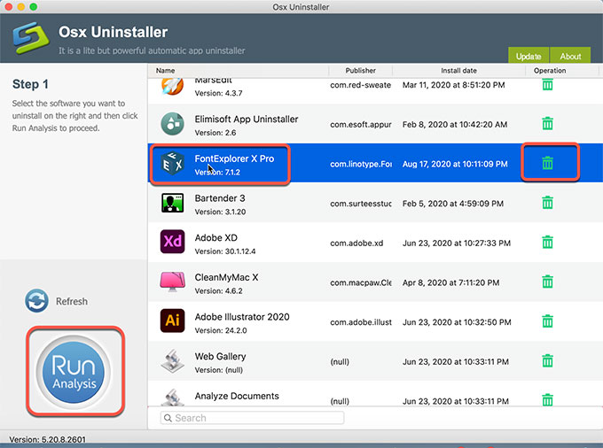Select the Web Gallery app icon
603x448 pixels.
[x=172, y=361]
